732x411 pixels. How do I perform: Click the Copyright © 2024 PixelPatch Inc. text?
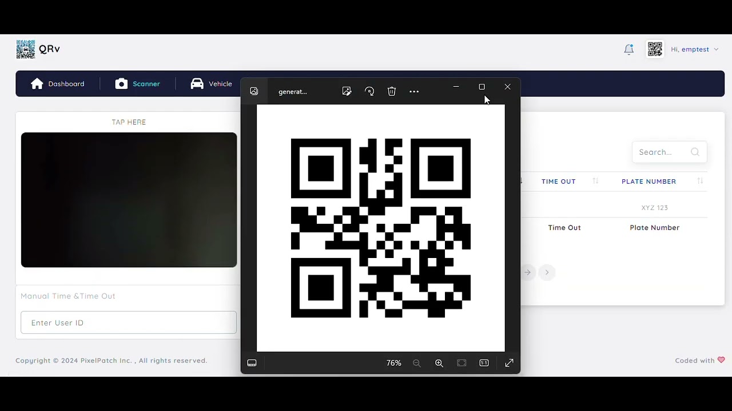(x=112, y=361)
